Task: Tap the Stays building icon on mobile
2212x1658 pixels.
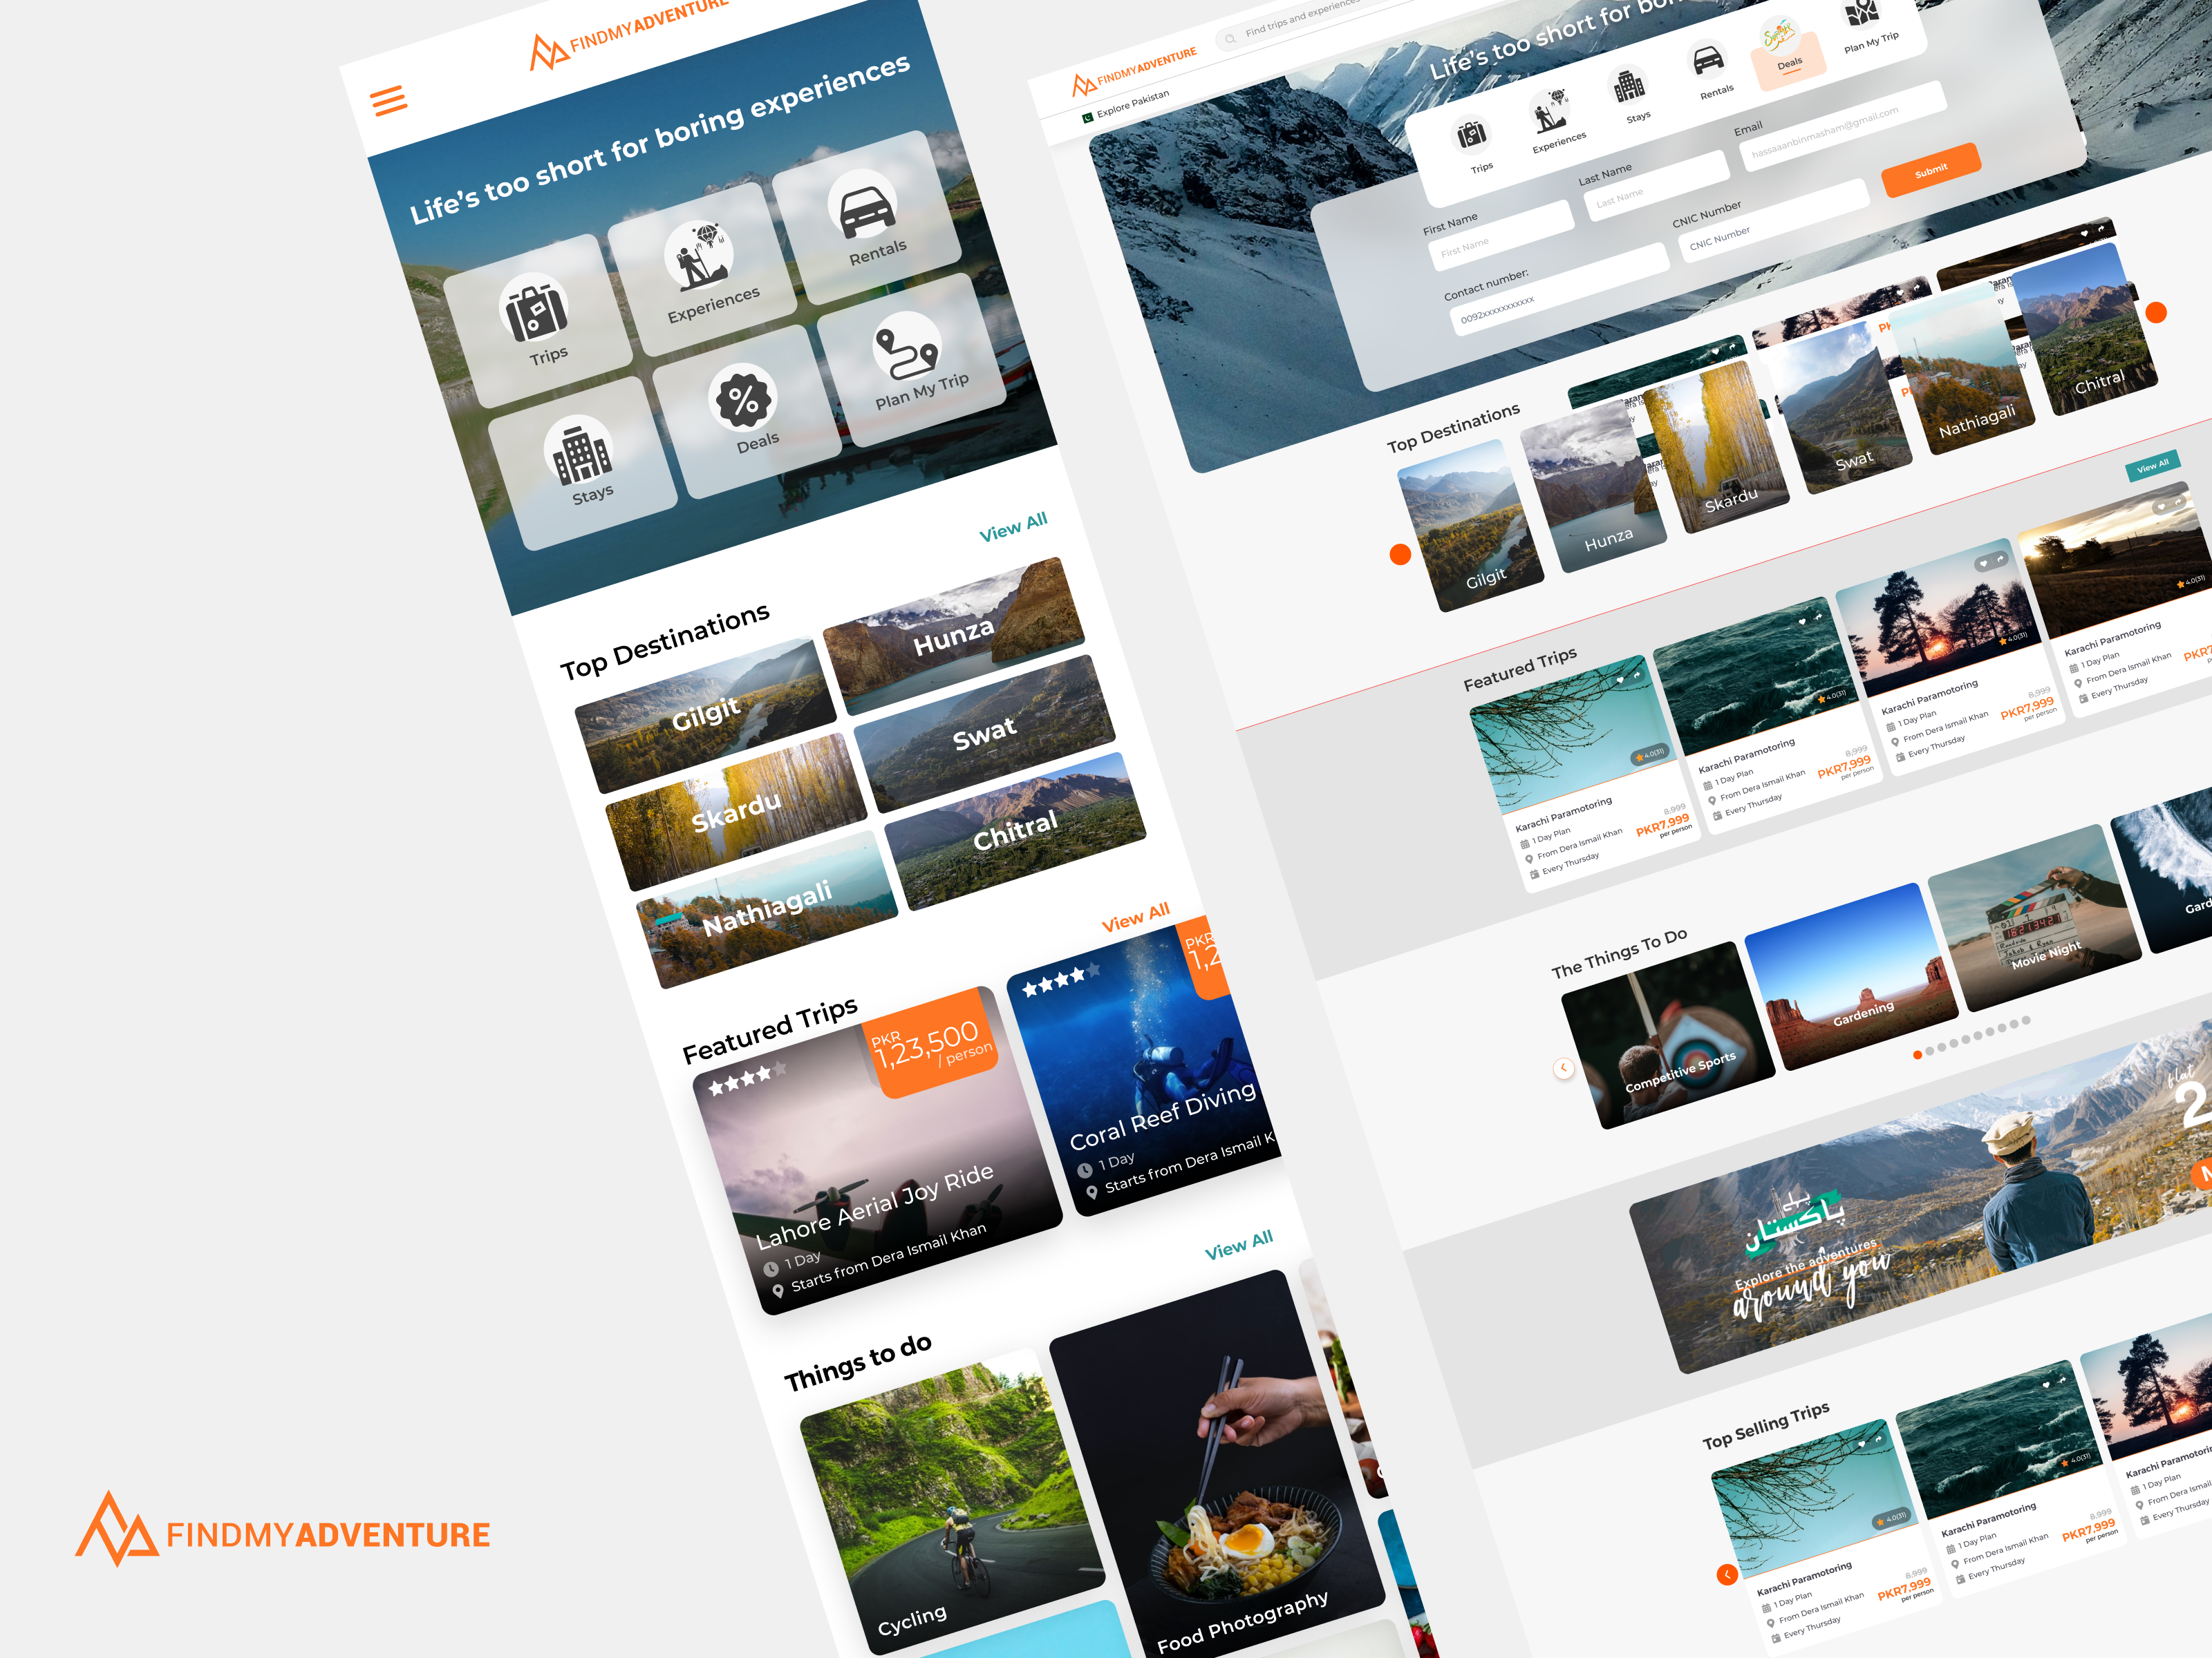Action: tap(579, 450)
